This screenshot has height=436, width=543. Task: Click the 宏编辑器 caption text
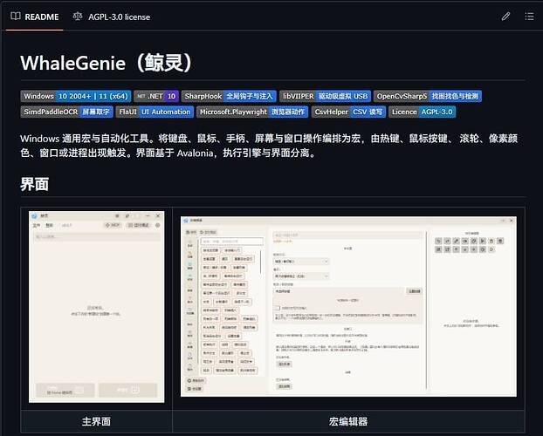point(348,421)
